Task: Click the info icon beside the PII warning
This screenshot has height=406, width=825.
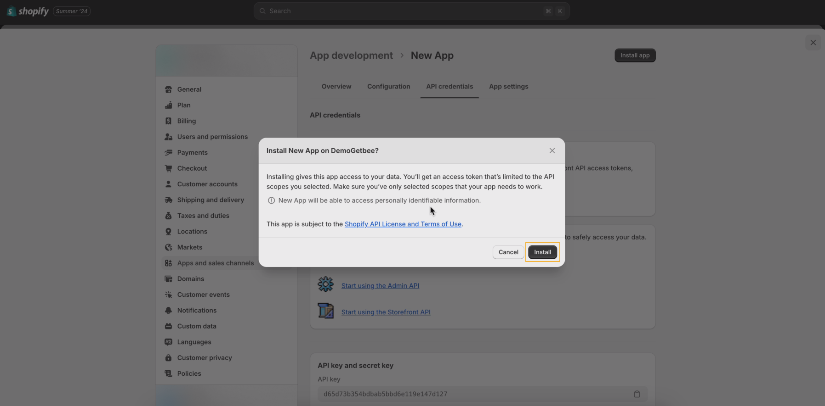Action: 271,200
